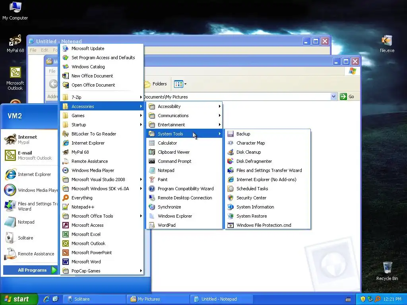
Task: Launch Notepad++
Action: click(x=102, y=207)
